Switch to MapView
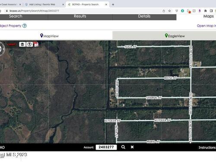This screenshot has height=162, width=216. point(49,36)
